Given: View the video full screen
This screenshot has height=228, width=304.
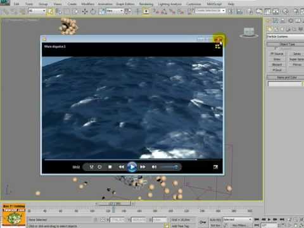Looking at the screenshot, I should click(215, 167).
